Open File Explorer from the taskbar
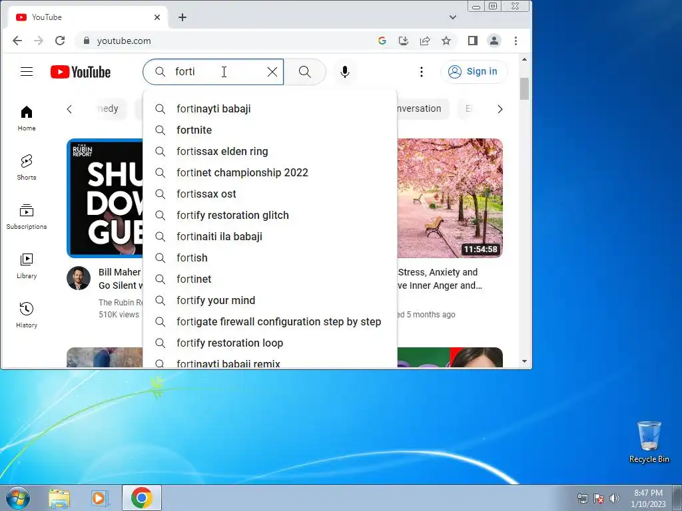Image resolution: width=682 pixels, height=511 pixels. click(x=59, y=498)
